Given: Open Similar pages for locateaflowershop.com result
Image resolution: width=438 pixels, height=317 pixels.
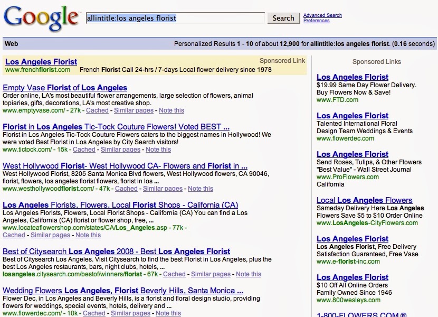Looking at the screenshot, I should tap(50, 235).
